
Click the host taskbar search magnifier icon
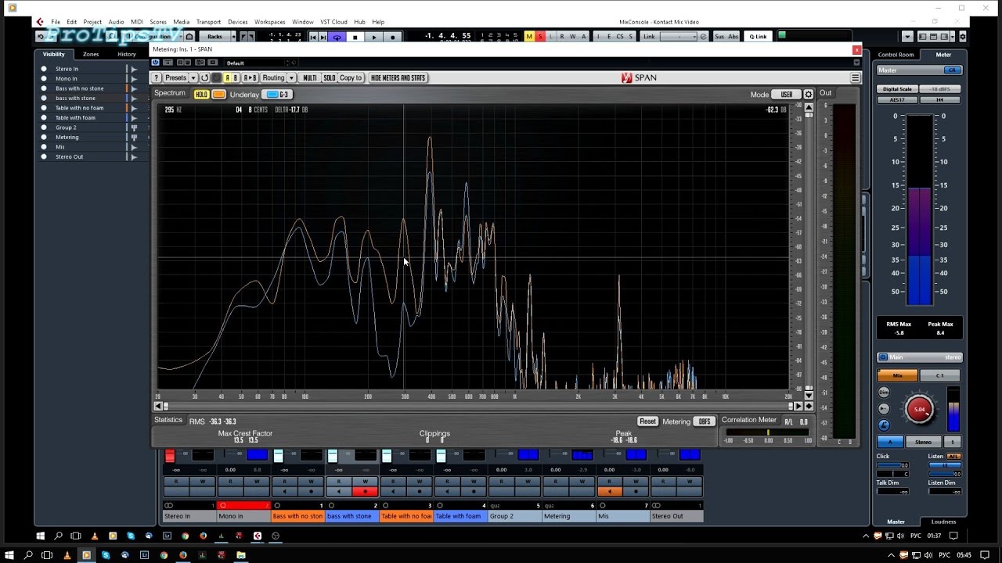(28, 555)
